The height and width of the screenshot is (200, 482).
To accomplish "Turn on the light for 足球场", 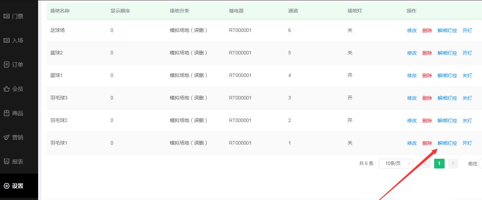I will (x=467, y=31).
